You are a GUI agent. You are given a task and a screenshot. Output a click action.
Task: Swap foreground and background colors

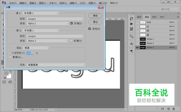tap(11, 71)
